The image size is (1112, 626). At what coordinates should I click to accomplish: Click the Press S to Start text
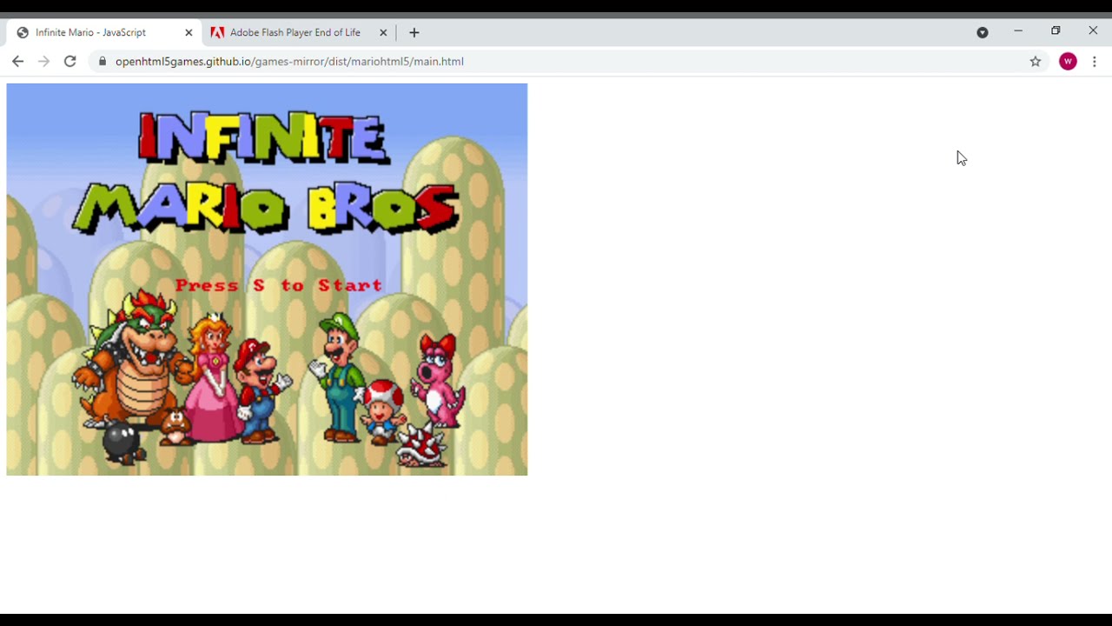point(279,285)
